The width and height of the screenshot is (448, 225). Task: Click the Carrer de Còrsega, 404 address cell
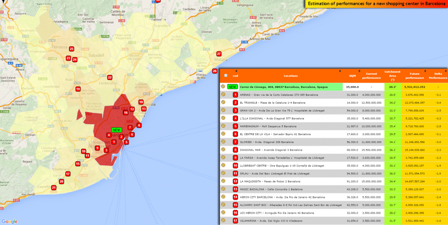290,87
